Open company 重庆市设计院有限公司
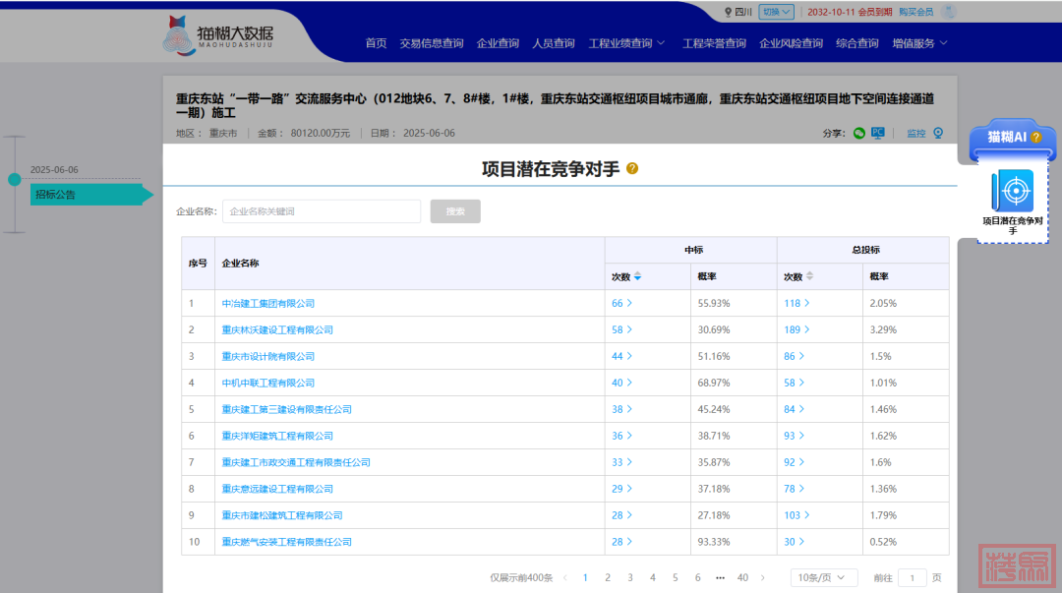 [x=268, y=356]
